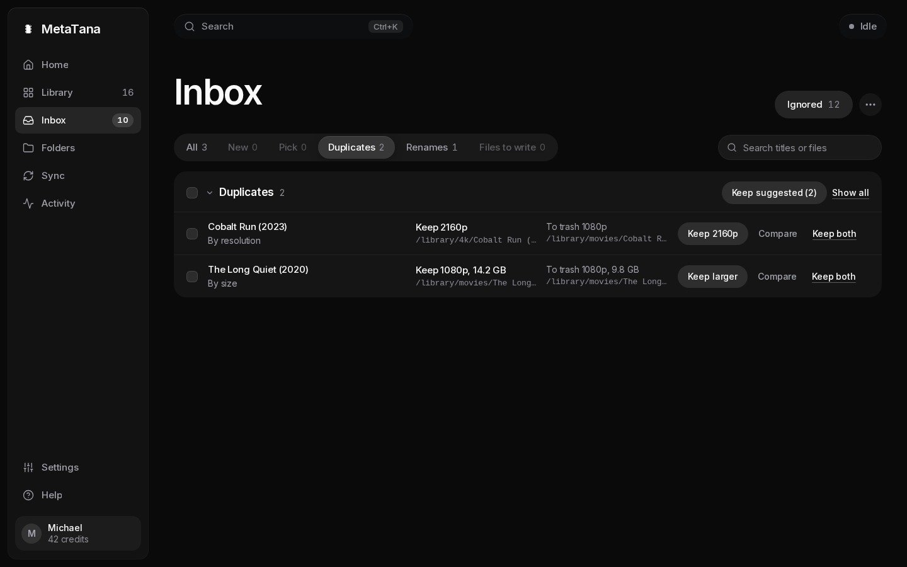Open the three-dot more options menu
This screenshot has height=567, width=907.
tap(870, 105)
